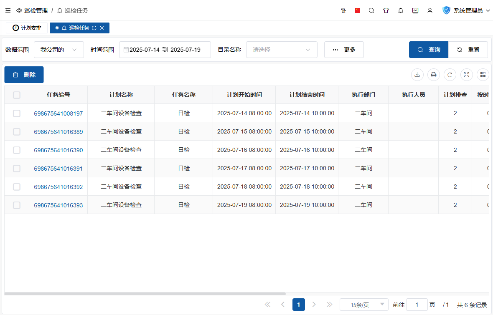Collapse the sidebar with the hamburger menu icon
Screen dimensions: 493x315
tap(8, 10)
